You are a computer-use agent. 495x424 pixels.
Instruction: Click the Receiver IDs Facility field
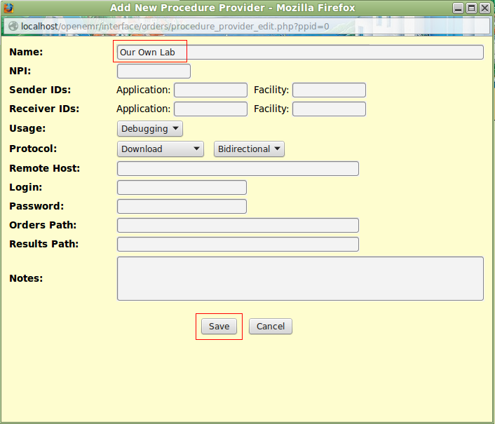coord(329,109)
